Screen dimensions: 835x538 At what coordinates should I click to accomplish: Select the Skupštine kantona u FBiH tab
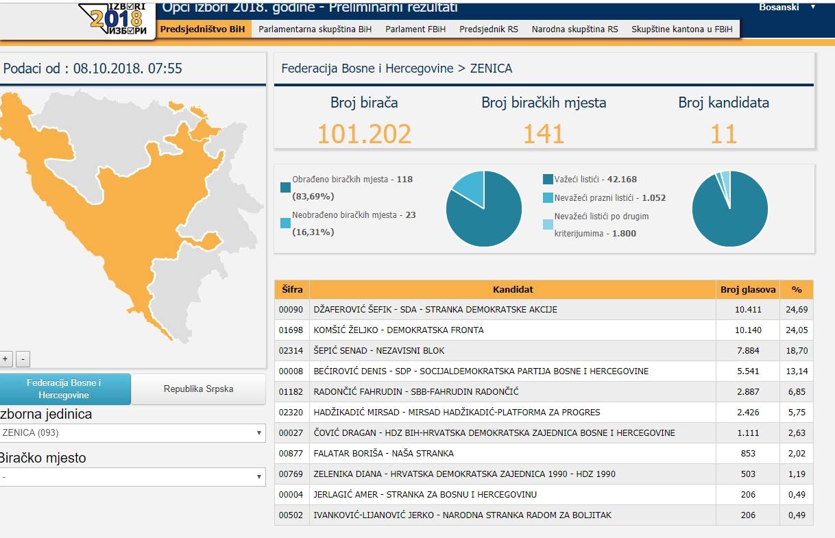[681, 29]
